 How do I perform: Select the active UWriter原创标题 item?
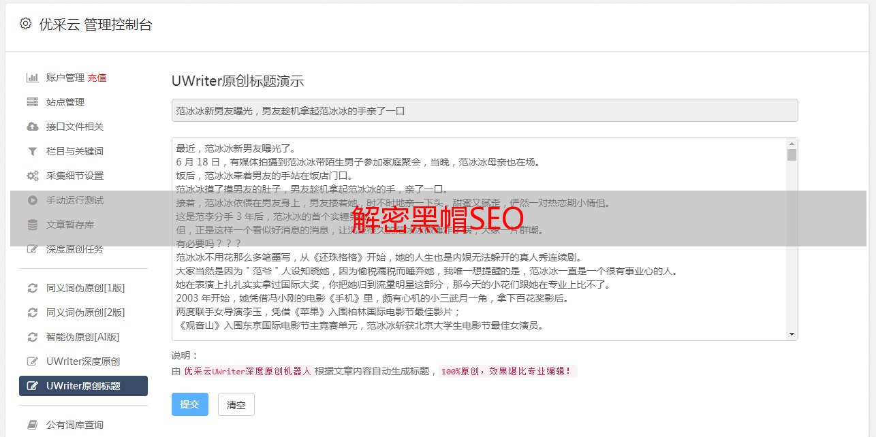click(x=83, y=386)
